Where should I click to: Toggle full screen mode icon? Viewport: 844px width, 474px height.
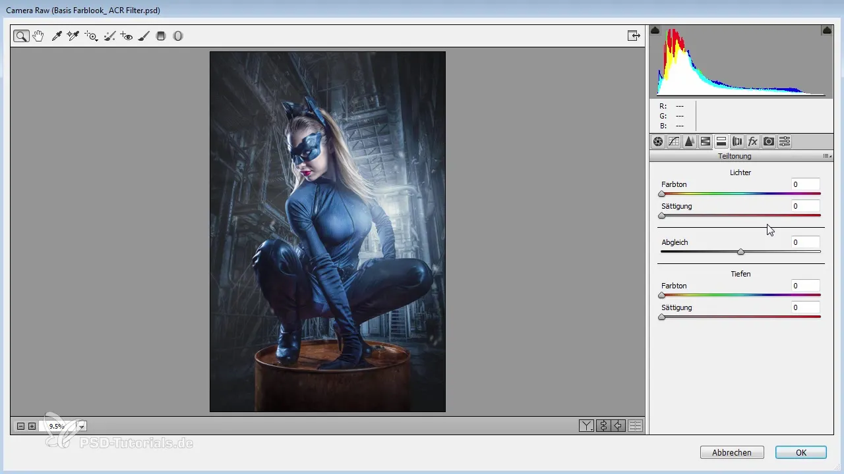pos(634,36)
